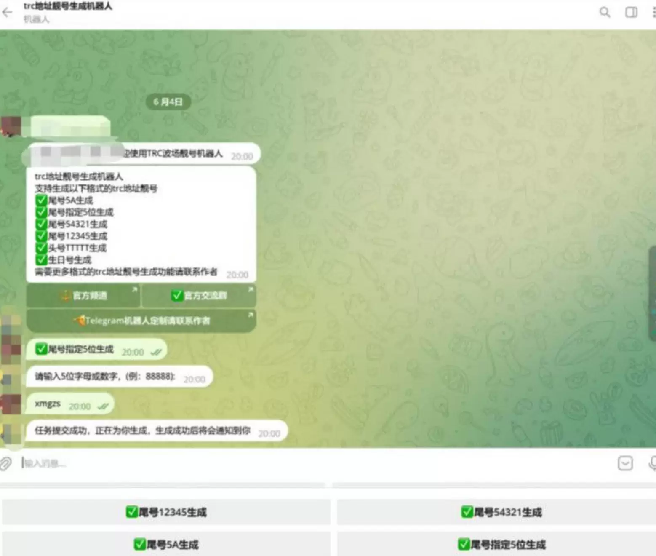
Task: Select the sent message xmgzs
Action: [x=70, y=404]
